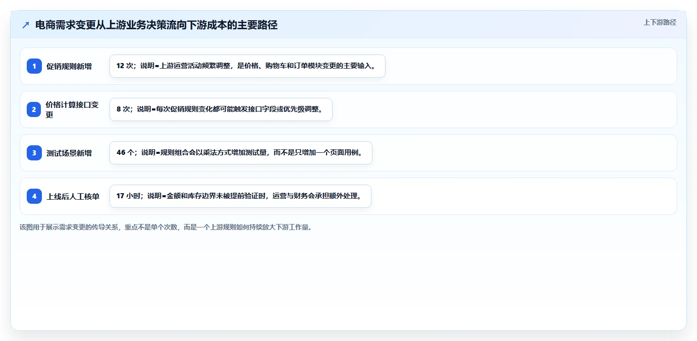Select the 测试场景新增 label
The height and width of the screenshot is (341, 697).
(x=69, y=153)
